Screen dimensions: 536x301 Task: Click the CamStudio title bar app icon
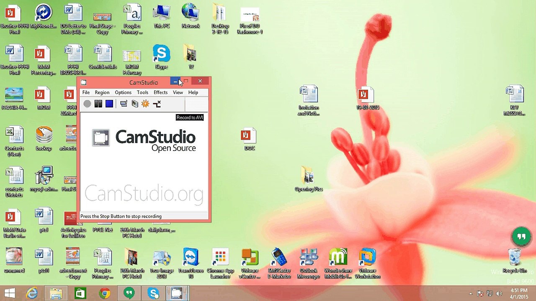click(83, 82)
